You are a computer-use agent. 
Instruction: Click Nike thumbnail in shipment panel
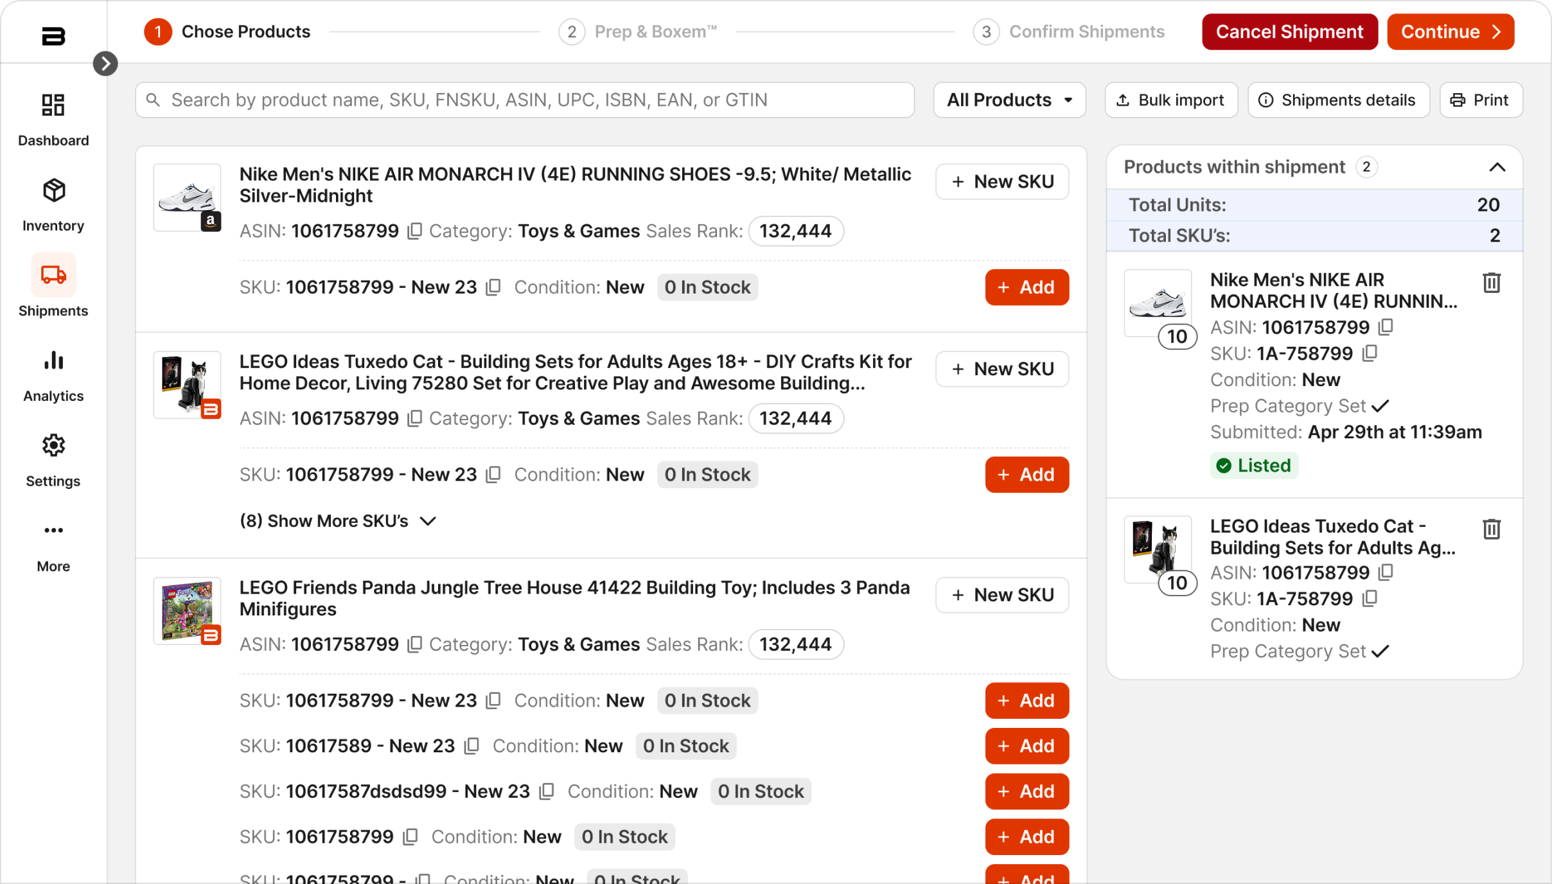(x=1158, y=303)
